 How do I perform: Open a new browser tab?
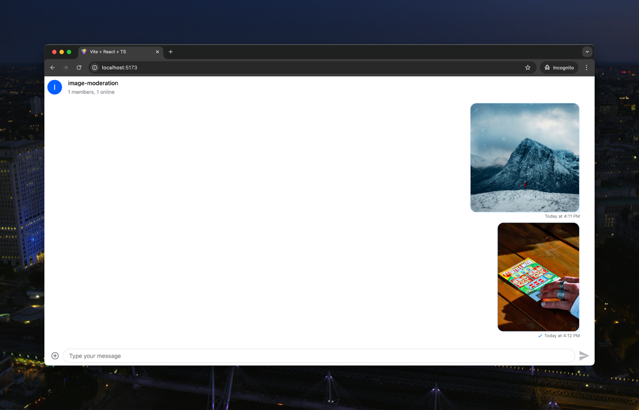pyautogui.click(x=171, y=51)
